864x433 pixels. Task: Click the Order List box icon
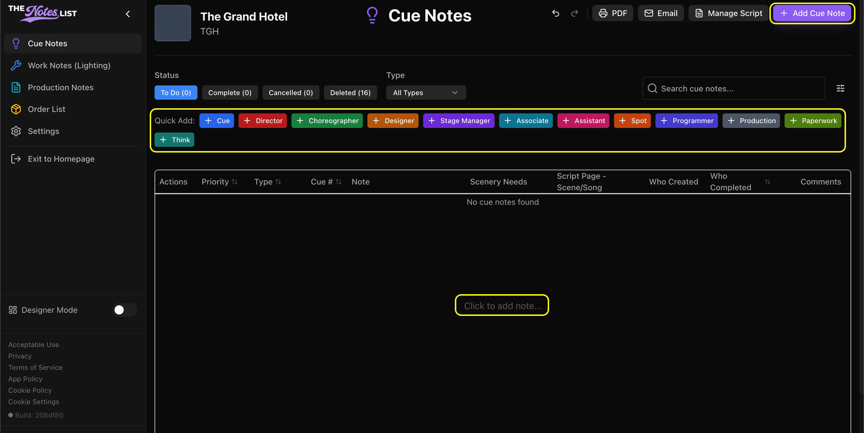click(16, 109)
